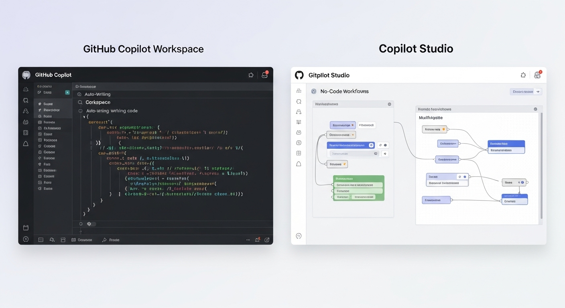Click the robot face icon in the Studio sidebar
Viewport: 565px width, 308px height.
point(299,132)
